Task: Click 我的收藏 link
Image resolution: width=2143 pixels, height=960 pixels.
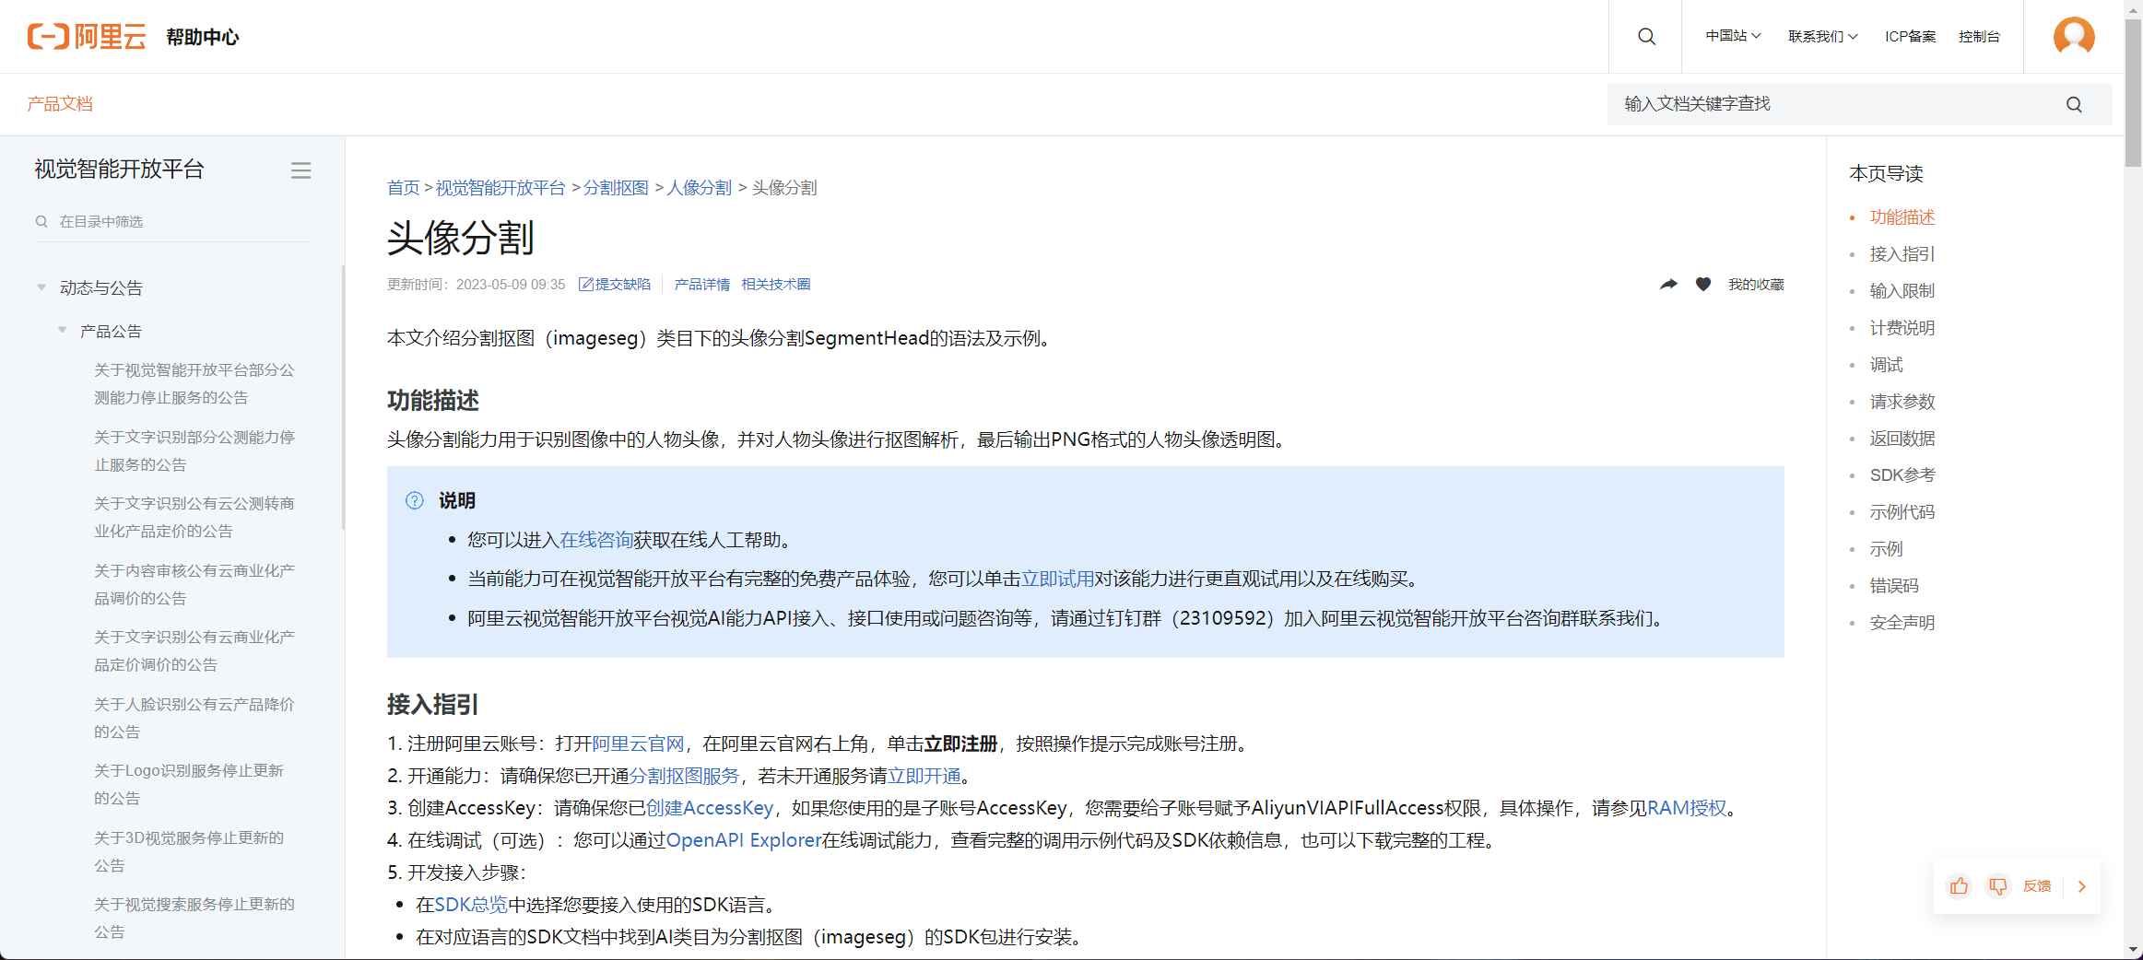Action: (x=1756, y=284)
